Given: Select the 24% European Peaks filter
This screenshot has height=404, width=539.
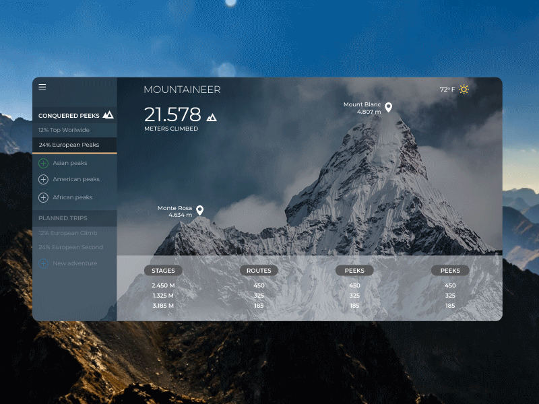Looking at the screenshot, I should 69,144.
